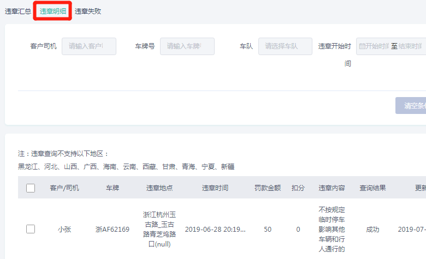The height and width of the screenshot is (259, 426).
Task: Click the 查询结果 column header
Action: pyautogui.click(x=372, y=188)
